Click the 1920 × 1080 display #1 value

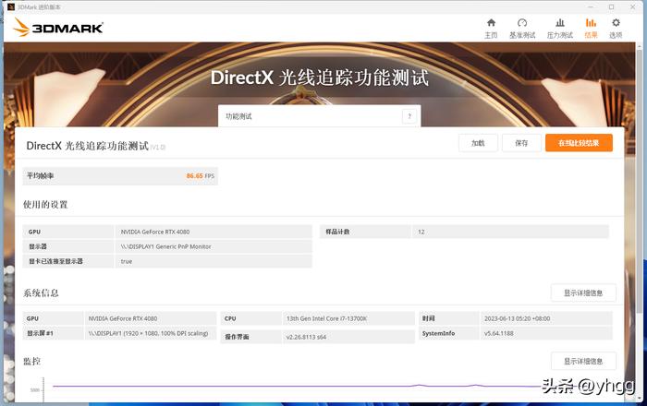coord(148,333)
